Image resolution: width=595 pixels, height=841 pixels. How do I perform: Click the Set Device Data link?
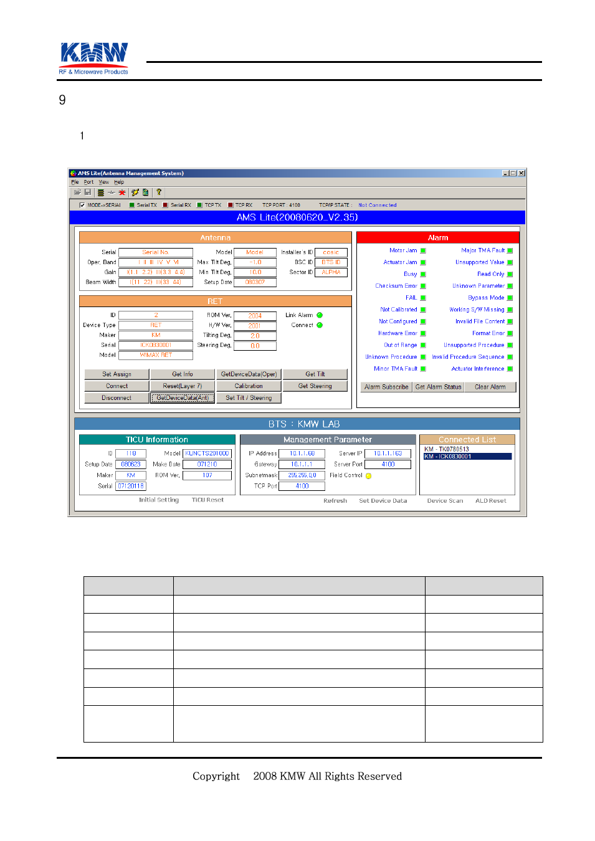click(x=383, y=501)
